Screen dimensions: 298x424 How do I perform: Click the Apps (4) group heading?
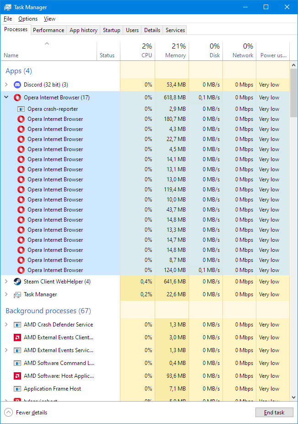tap(19, 71)
